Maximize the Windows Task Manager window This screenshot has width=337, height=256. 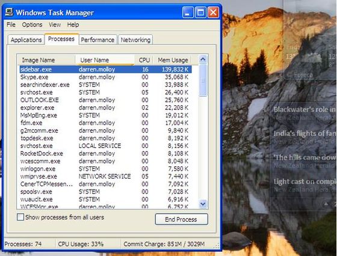pos(200,12)
